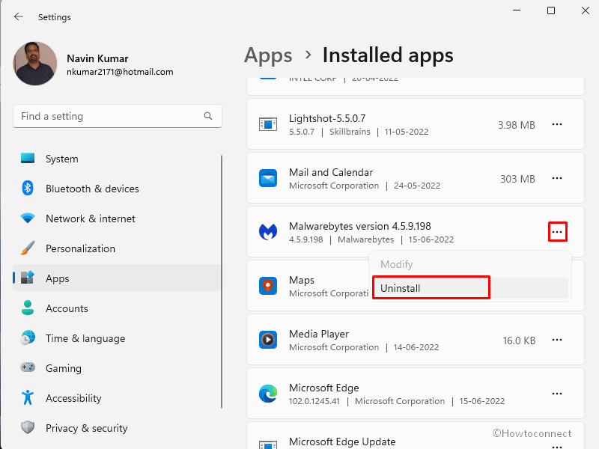Open Privacy & security settings

[x=117, y=428]
